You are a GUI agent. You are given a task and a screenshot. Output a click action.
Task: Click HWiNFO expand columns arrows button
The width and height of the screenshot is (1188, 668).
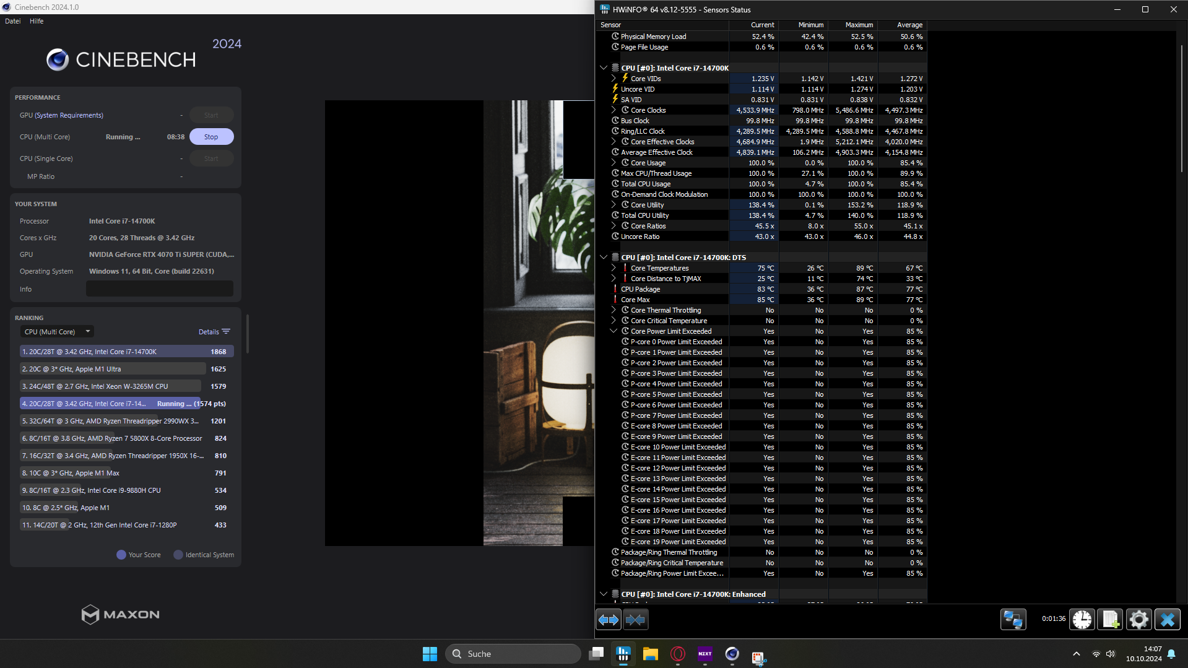click(609, 619)
